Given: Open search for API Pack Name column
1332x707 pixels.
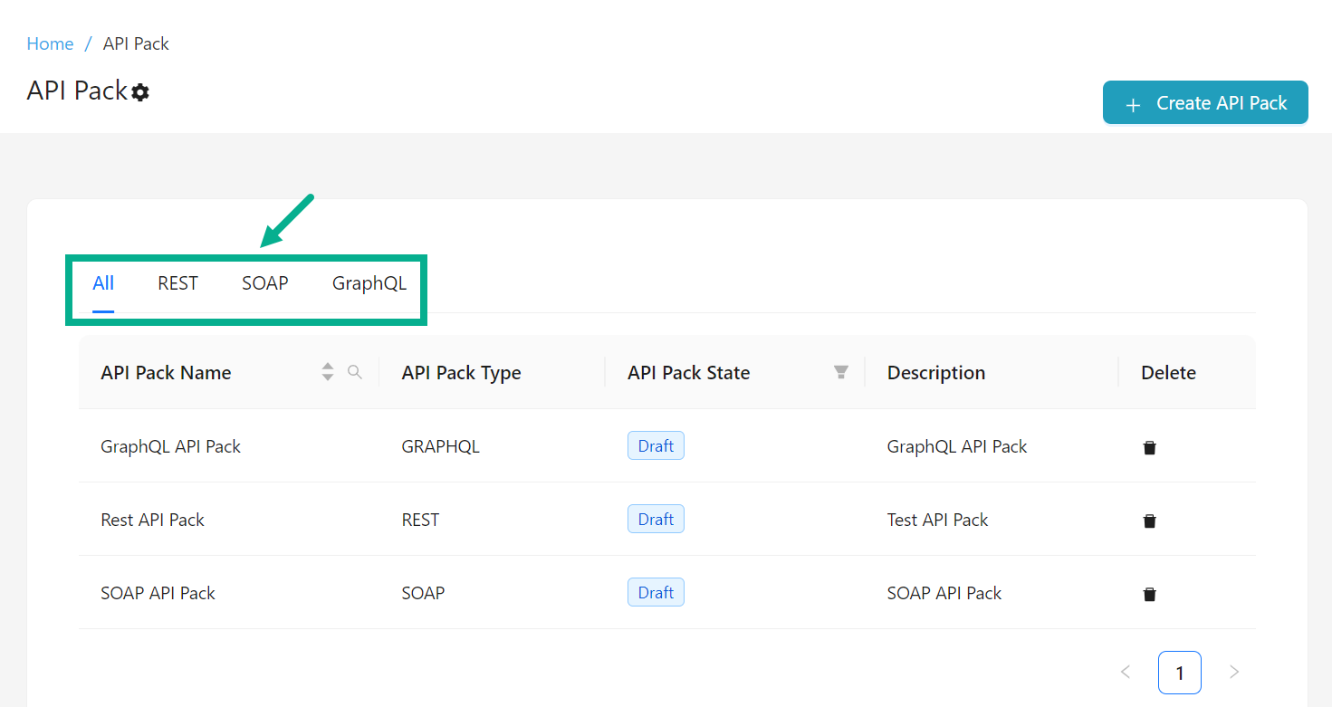Looking at the screenshot, I should [x=355, y=372].
